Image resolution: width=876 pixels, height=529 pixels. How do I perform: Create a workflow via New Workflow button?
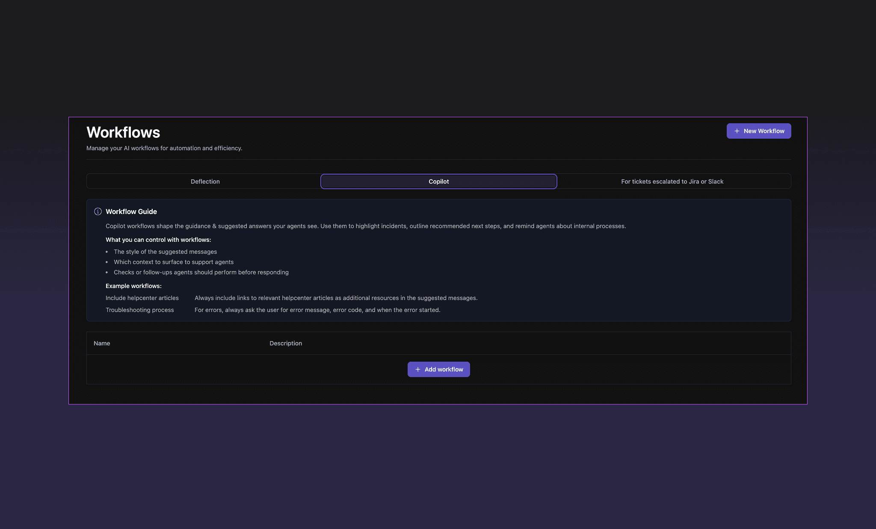758,131
